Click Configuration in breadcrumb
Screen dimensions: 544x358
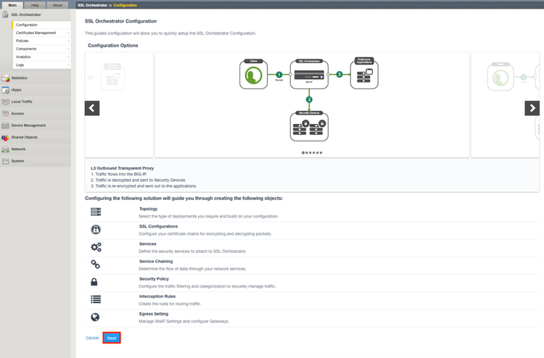125,5
